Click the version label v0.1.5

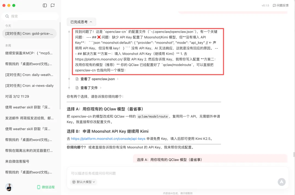tap(265, 5)
